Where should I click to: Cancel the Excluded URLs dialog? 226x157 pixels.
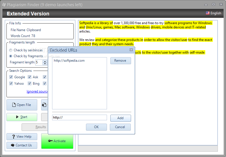(120, 127)
